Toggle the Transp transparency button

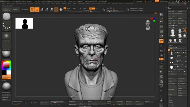coord(161,91)
